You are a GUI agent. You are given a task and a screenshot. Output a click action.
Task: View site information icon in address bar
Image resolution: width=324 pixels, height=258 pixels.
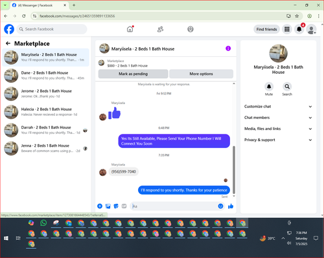[34, 16]
